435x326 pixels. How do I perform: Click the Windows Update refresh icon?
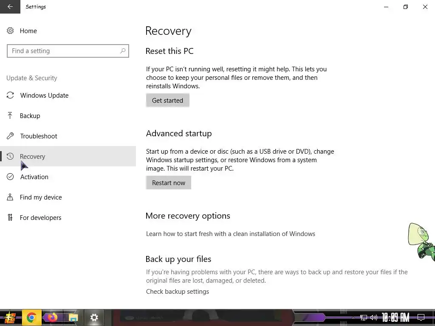[10, 96]
